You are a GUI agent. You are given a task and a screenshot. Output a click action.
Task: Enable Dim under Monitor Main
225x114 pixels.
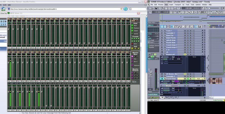click(132, 59)
